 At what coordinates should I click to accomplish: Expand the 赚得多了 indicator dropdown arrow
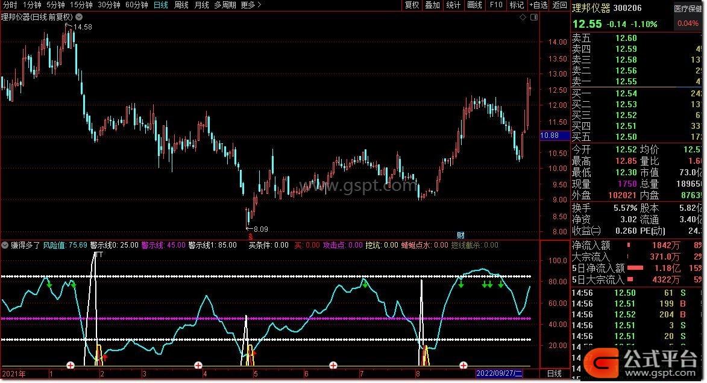click(x=5, y=245)
